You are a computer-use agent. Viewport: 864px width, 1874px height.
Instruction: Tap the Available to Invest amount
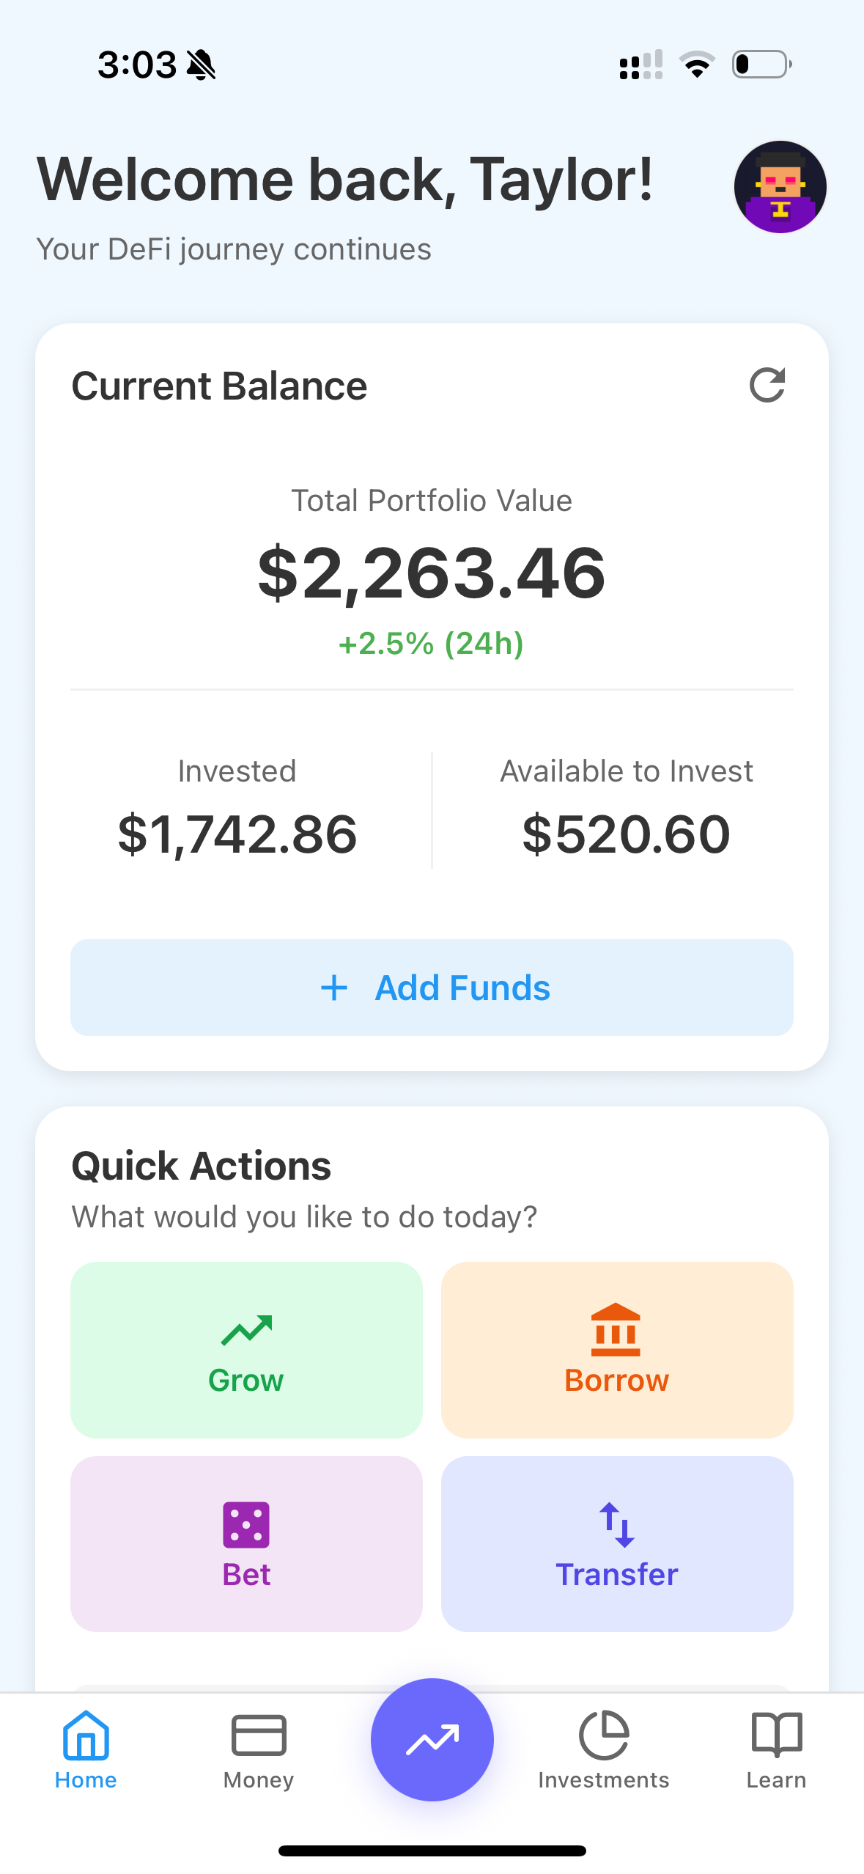tap(627, 834)
